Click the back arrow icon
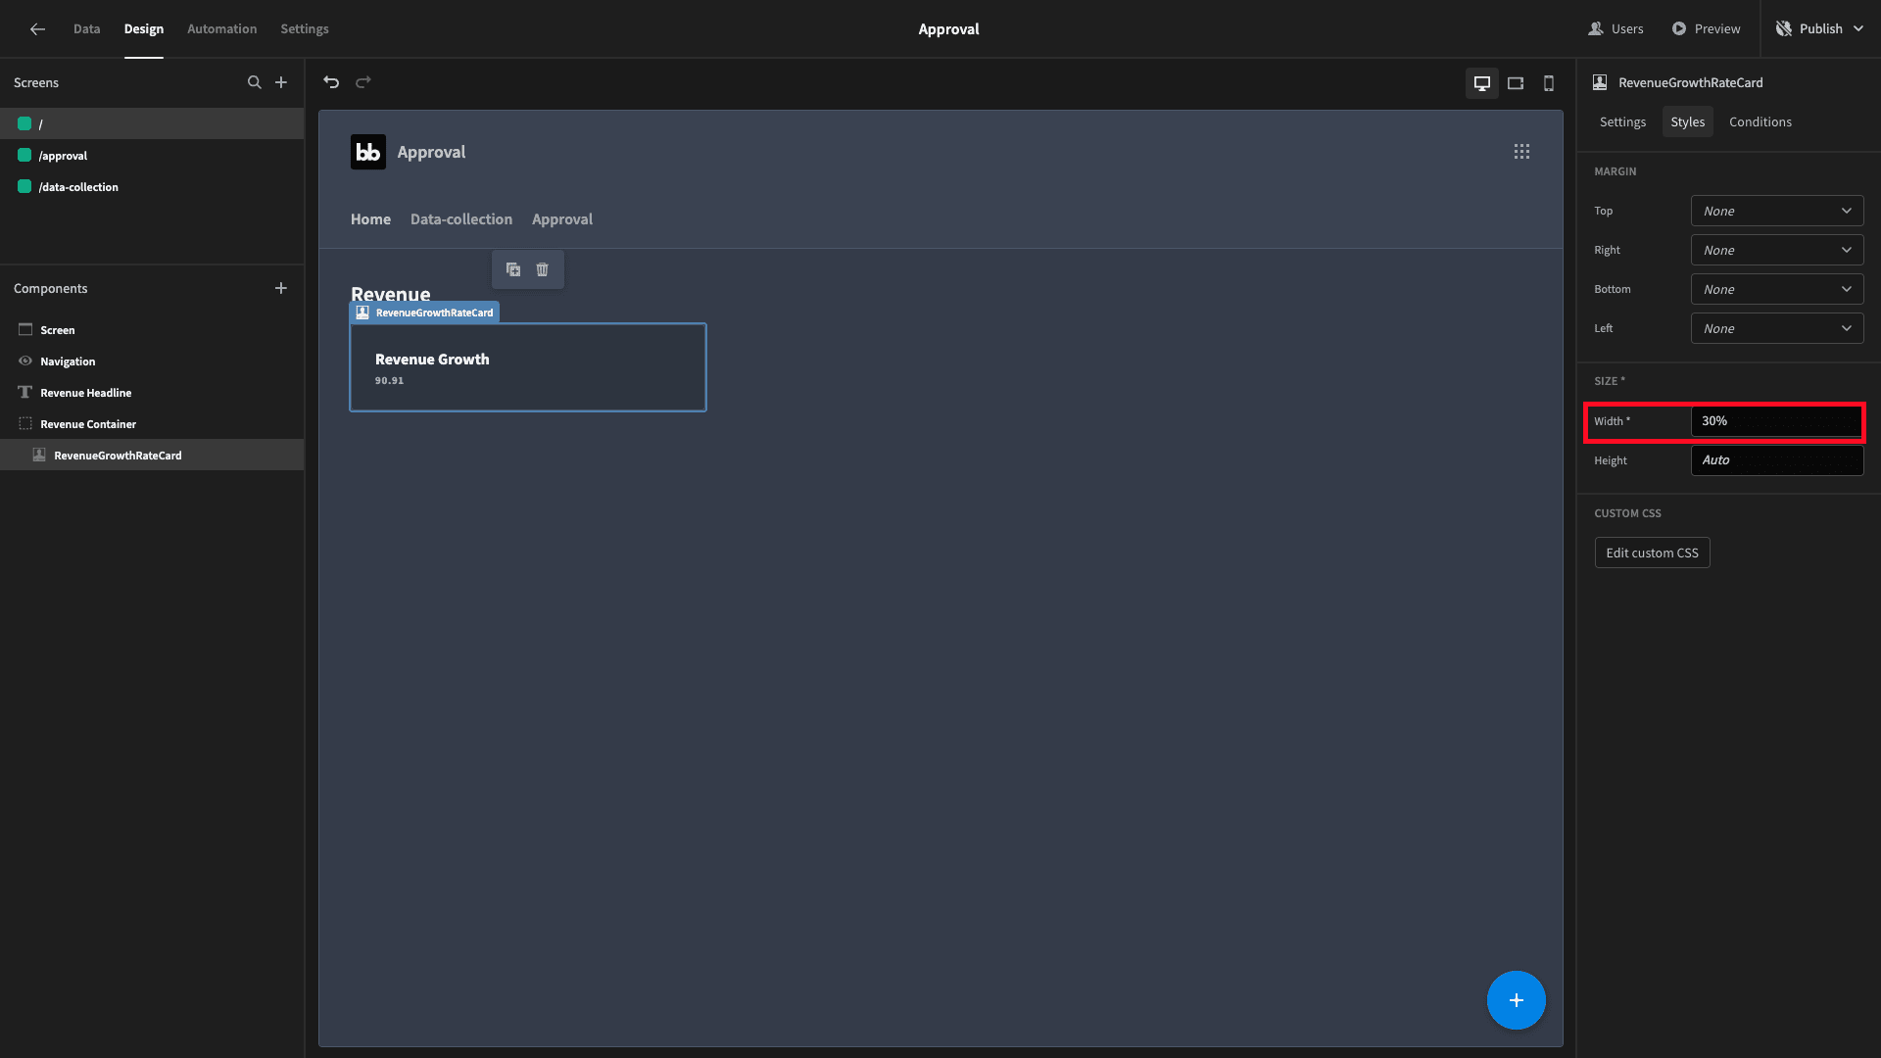This screenshot has height=1058, width=1881. click(x=37, y=29)
